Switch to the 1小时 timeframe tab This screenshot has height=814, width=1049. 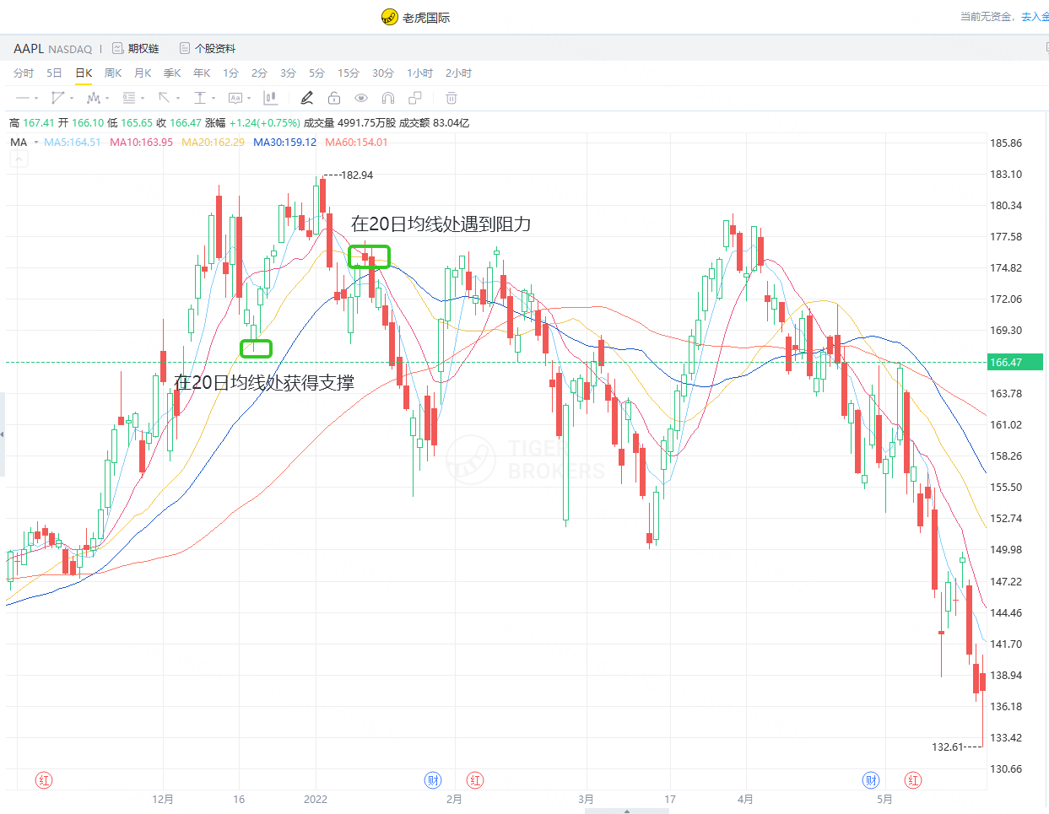(x=419, y=73)
